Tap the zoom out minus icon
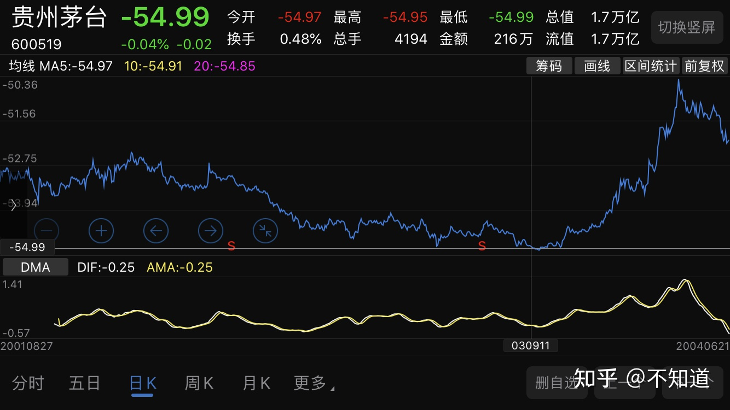The height and width of the screenshot is (410, 730). click(x=47, y=231)
